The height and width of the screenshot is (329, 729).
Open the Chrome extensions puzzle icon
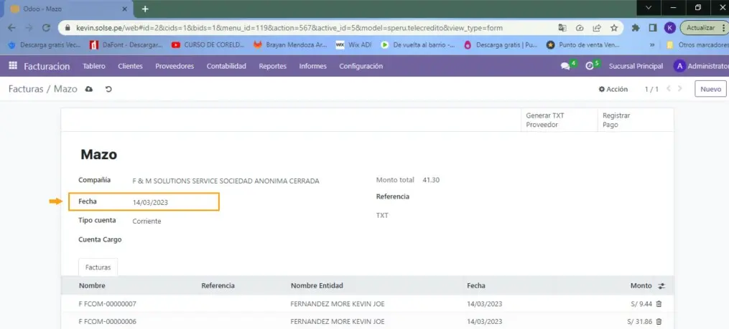(636, 28)
